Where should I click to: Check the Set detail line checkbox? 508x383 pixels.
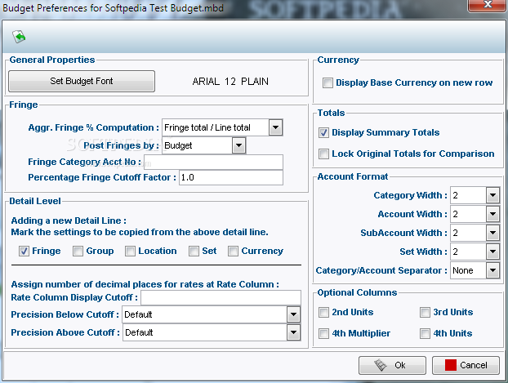pyautogui.click(x=194, y=252)
